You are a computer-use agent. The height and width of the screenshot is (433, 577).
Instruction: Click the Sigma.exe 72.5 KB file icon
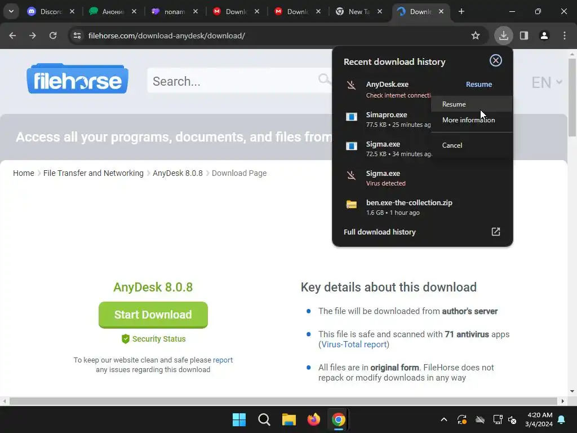pyautogui.click(x=352, y=146)
